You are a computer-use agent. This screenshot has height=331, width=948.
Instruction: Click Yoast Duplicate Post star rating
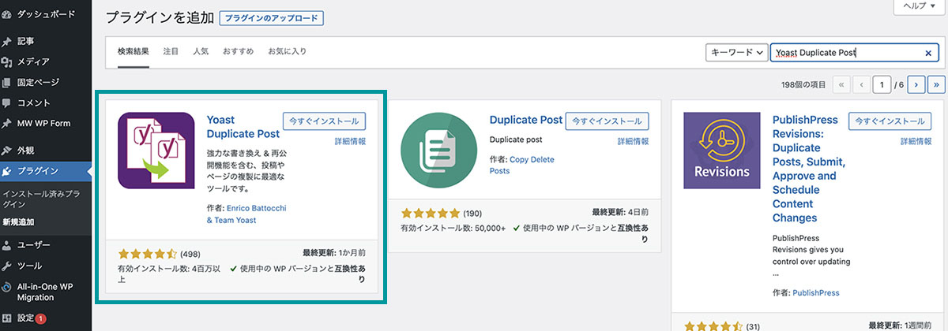(x=148, y=255)
